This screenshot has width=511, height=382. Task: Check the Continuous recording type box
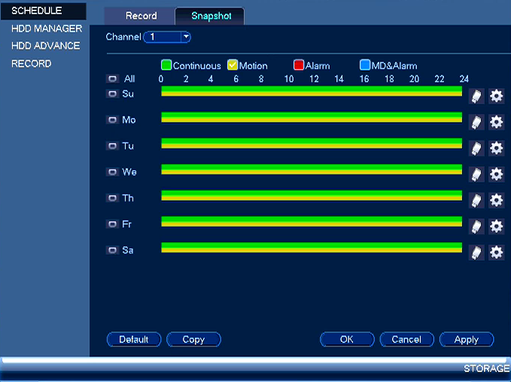[x=166, y=65]
